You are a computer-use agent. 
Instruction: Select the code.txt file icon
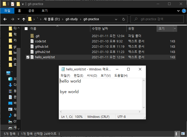(x=32, y=41)
